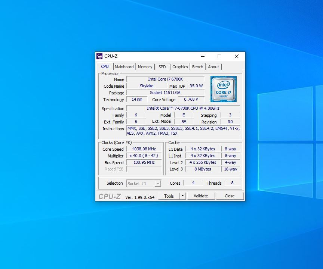This screenshot has width=323, height=269.
Task: Click the Close button at bottom
Action: [230, 196]
